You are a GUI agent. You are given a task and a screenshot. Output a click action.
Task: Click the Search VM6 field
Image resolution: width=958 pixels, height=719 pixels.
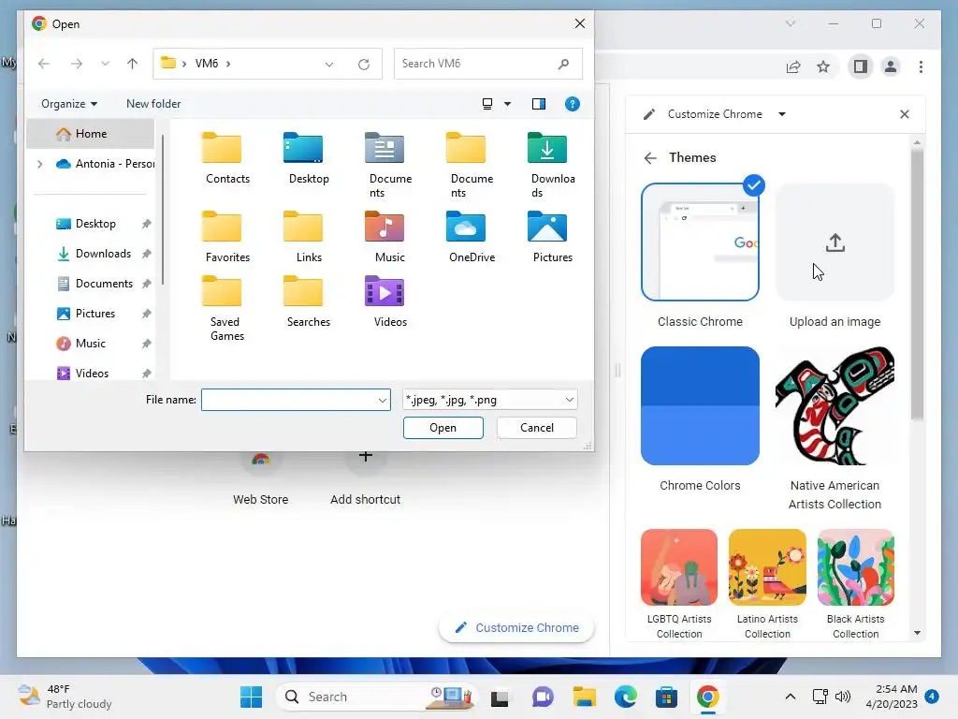click(487, 64)
